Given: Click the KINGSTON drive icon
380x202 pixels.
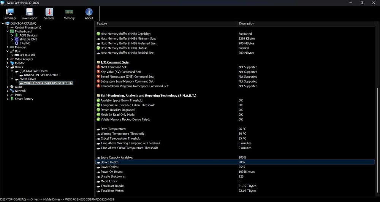Looking at the screenshot, I should (x=21, y=75).
